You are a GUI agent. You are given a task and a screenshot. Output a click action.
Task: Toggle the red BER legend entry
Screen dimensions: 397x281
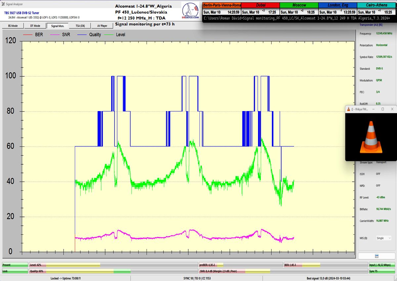(33, 35)
